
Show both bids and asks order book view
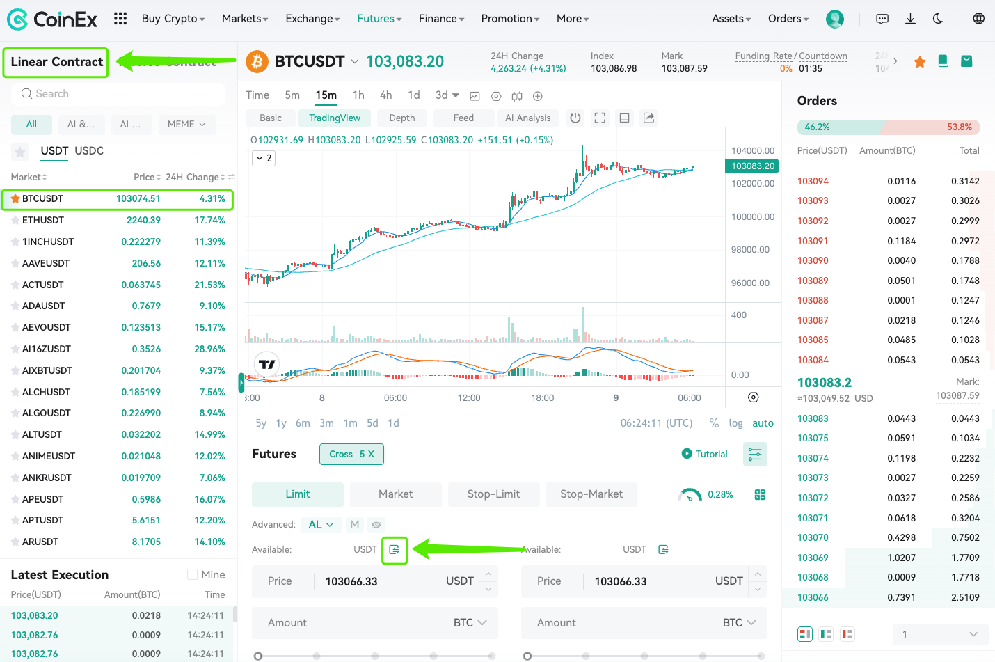pos(805,634)
